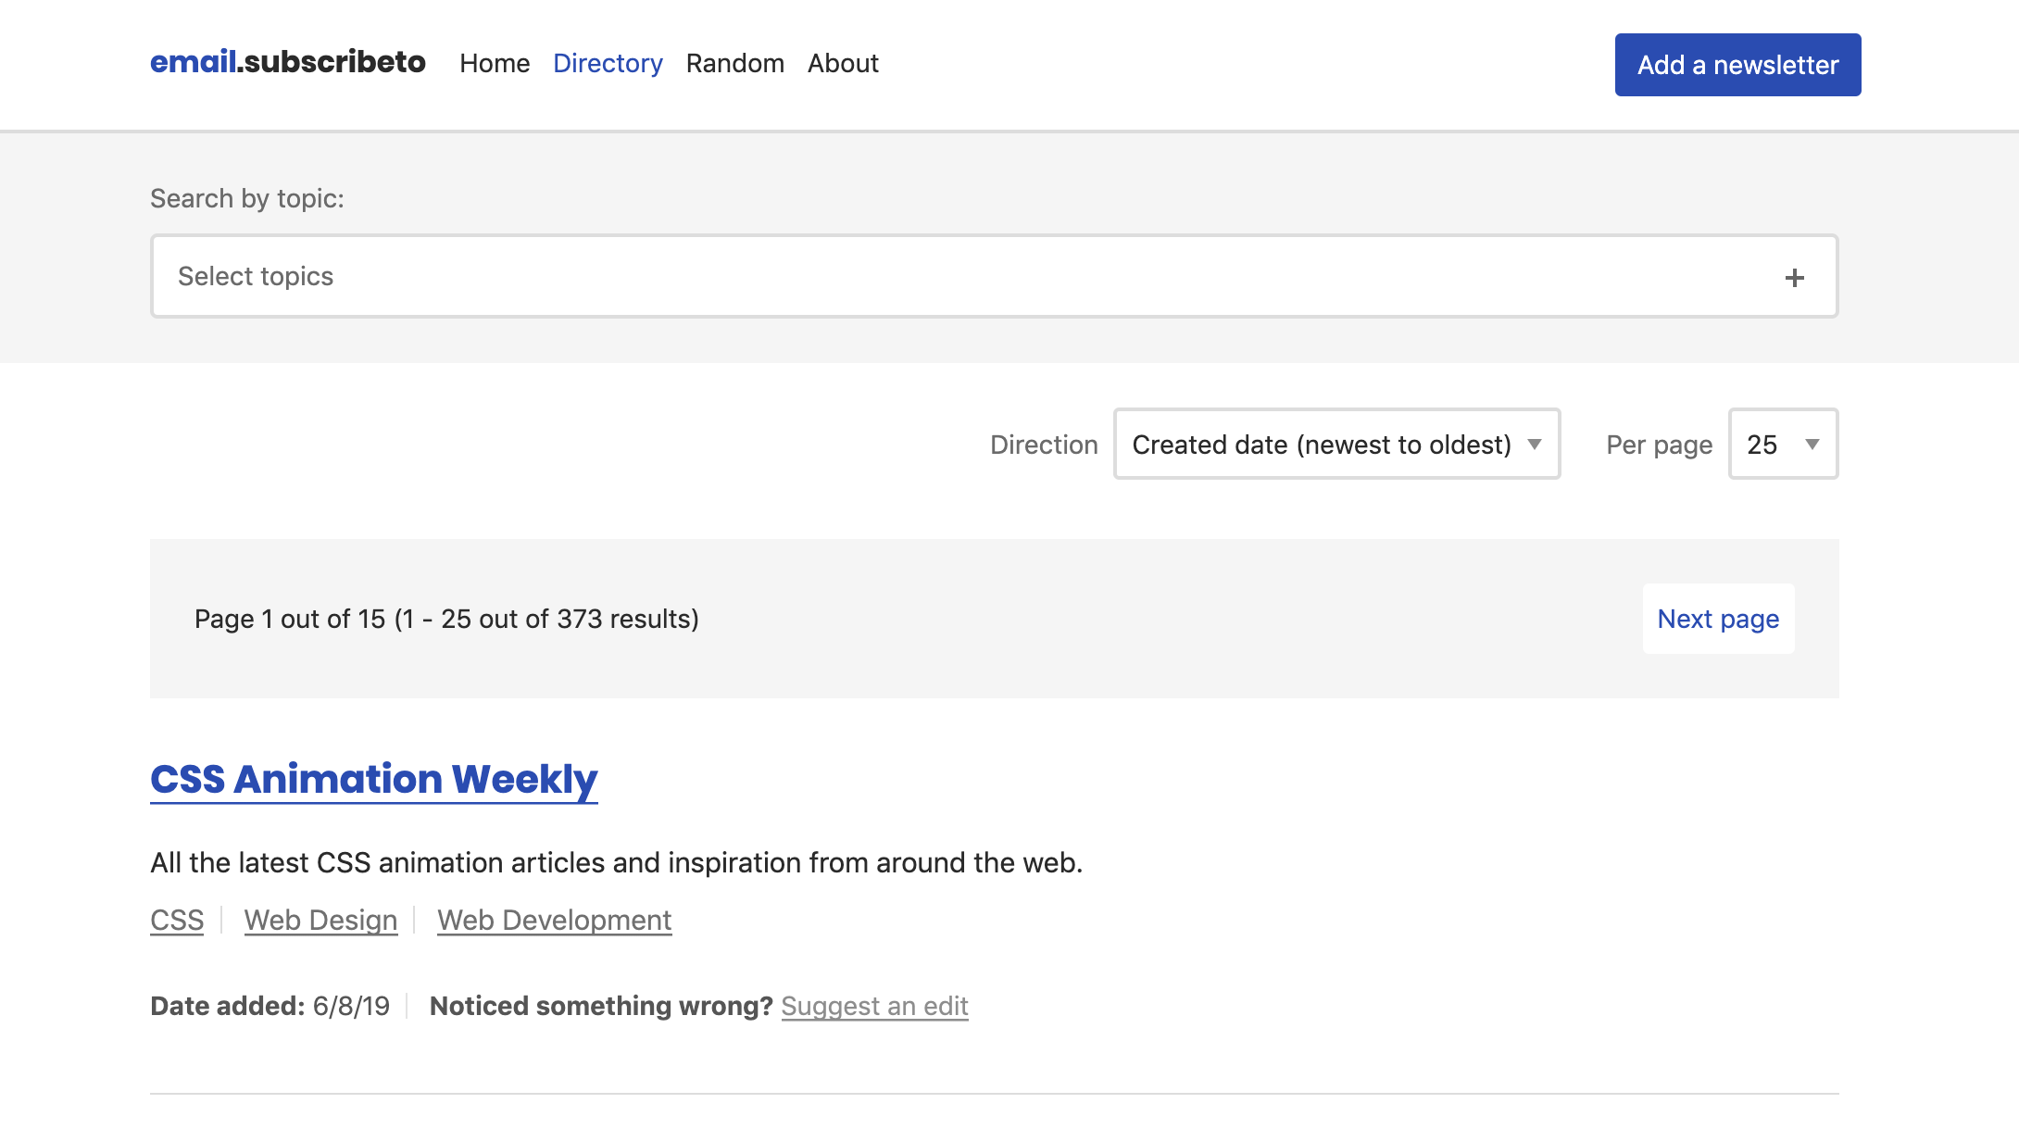Navigate to the Home menu item

tap(495, 63)
